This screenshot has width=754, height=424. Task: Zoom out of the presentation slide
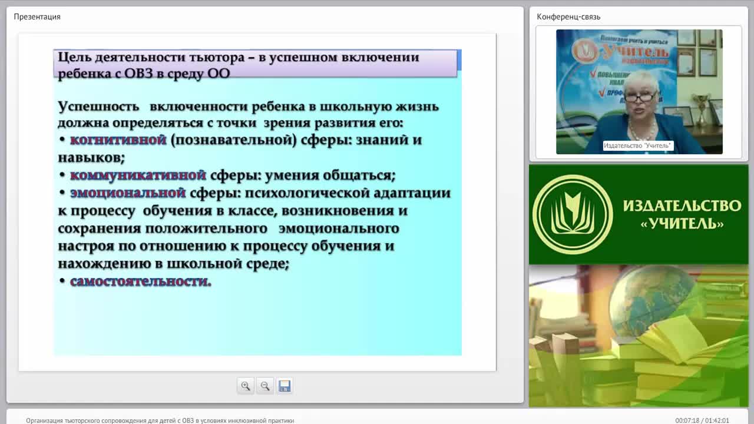(265, 386)
